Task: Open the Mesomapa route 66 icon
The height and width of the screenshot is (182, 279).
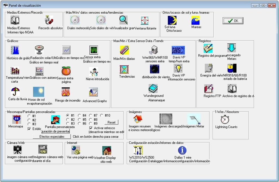Action: tap(17, 120)
